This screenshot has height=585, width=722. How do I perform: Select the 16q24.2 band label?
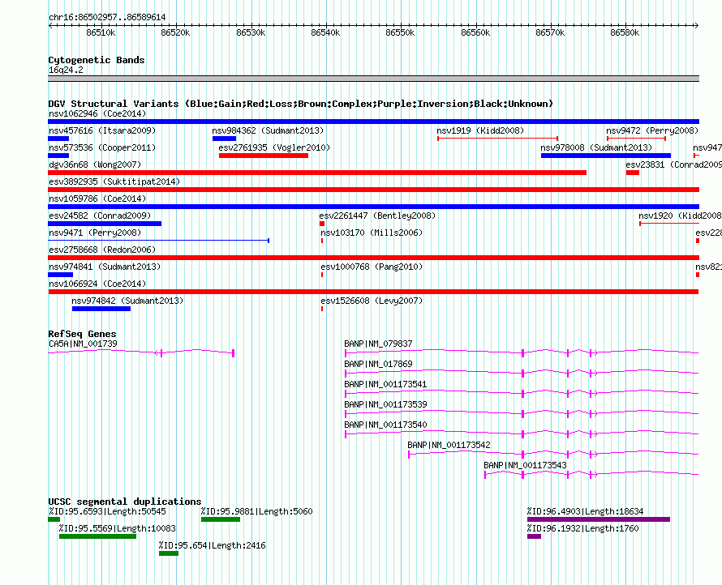point(66,70)
